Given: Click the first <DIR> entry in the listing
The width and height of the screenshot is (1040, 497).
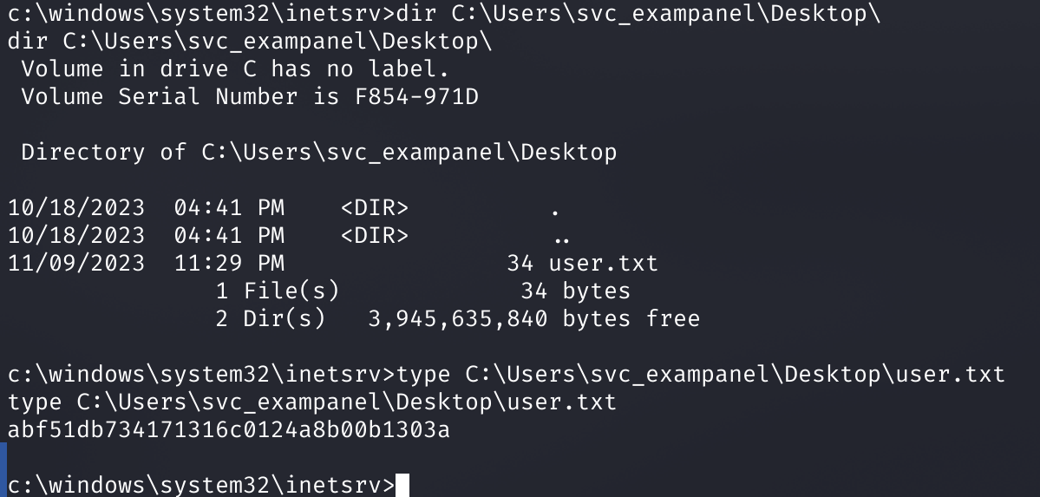Looking at the screenshot, I should [375, 207].
